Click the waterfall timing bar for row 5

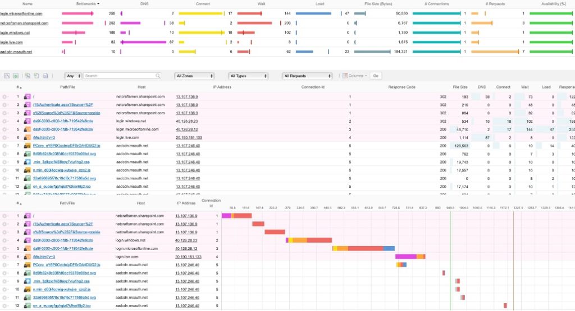click(x=363, y=248)
